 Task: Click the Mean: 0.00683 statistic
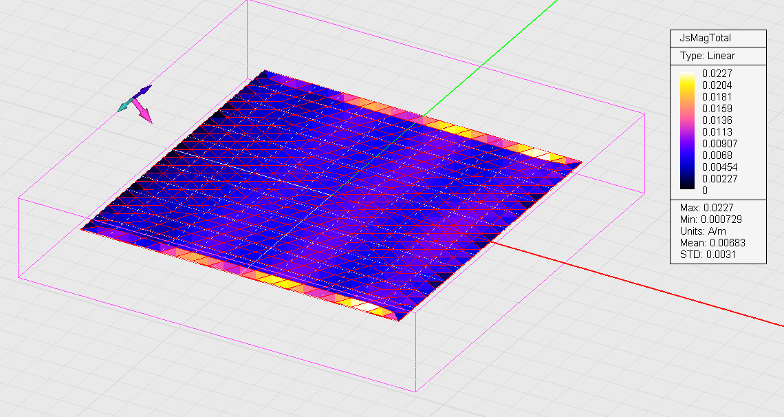pos(712,243)
